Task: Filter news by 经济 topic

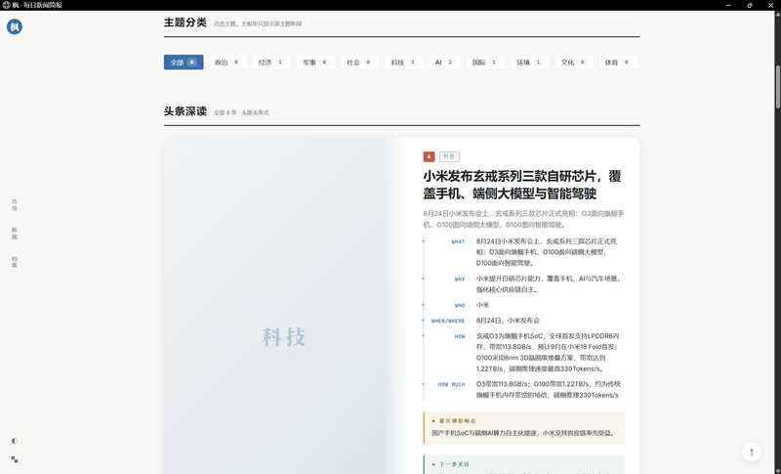Action: click(271, 63)
